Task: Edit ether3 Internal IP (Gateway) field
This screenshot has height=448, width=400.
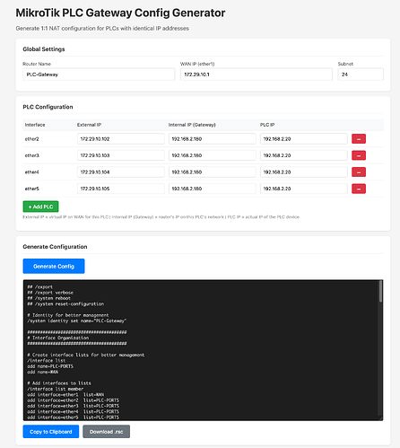Action: (213, 155)
